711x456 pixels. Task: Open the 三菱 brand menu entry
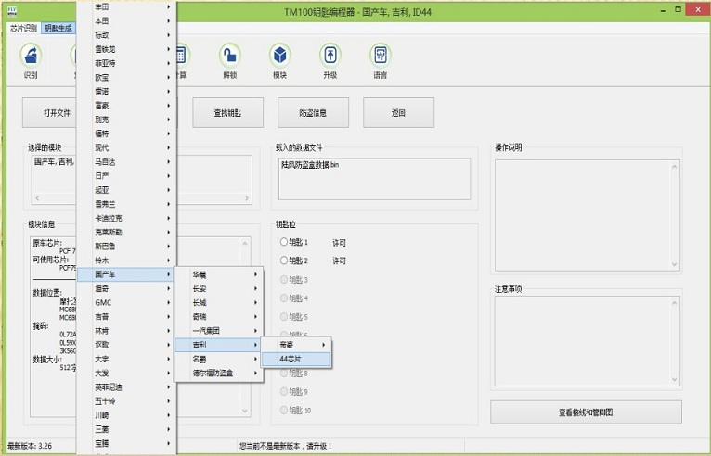[125, 429]
